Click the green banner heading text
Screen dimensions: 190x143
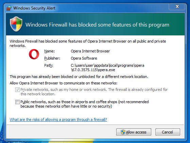click(x=97, y=25)
